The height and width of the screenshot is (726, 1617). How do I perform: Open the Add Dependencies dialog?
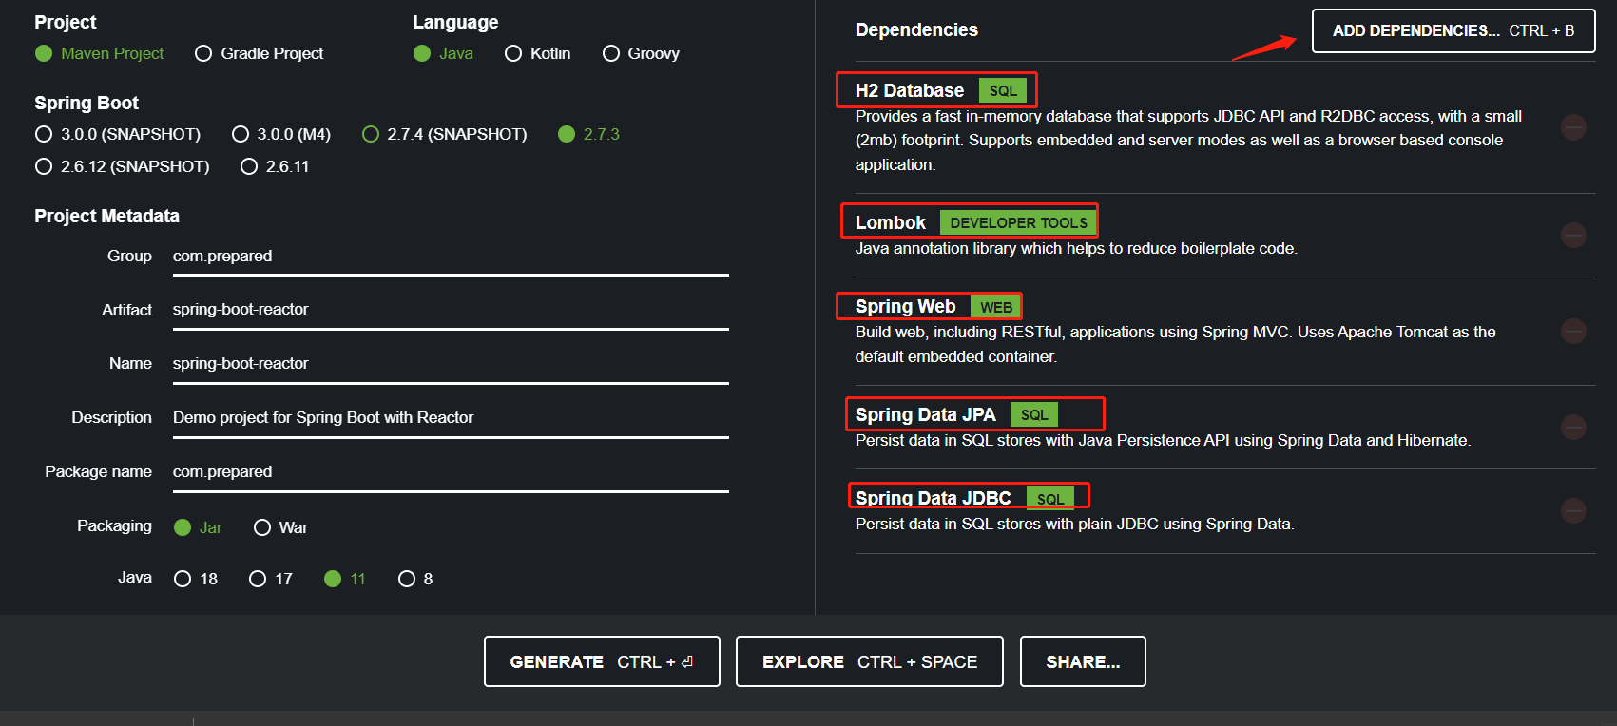click(x=1453, y=30)
